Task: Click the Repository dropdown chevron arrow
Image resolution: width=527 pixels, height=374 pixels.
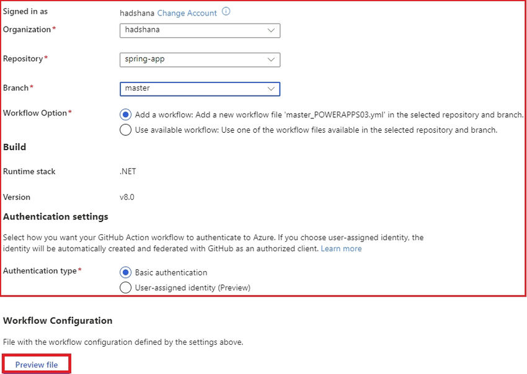Action: [x=271, y=60]
